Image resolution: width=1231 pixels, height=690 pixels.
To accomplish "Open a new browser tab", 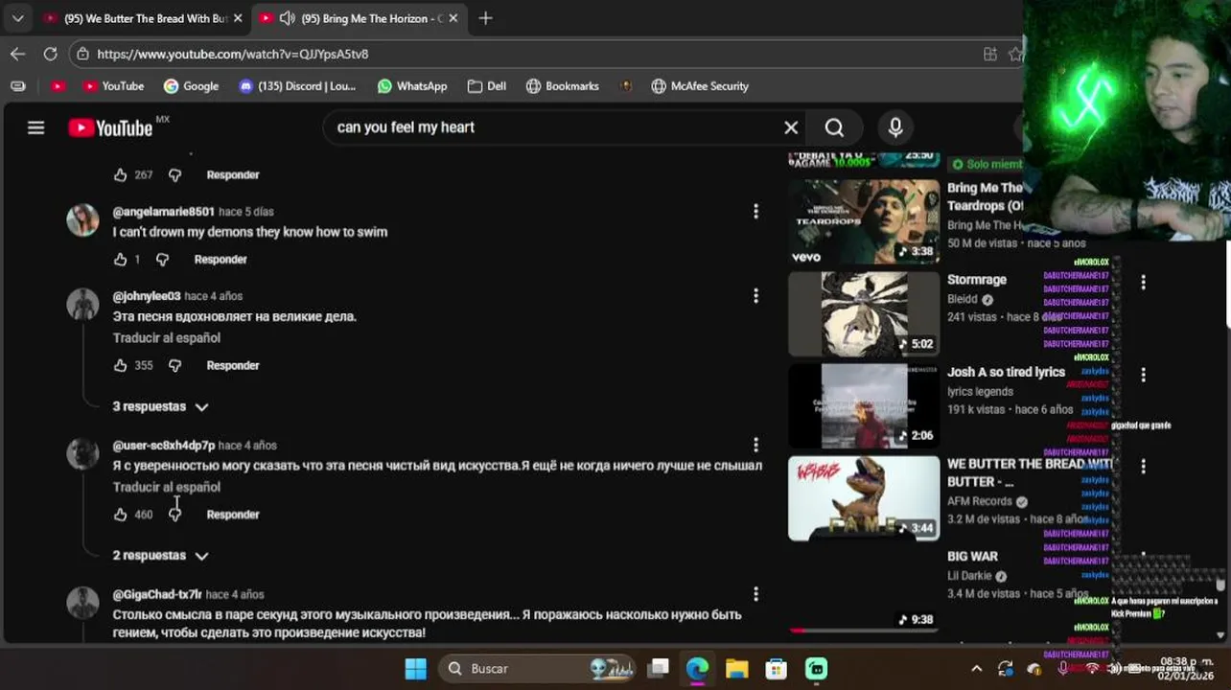I will pos(485,18).
